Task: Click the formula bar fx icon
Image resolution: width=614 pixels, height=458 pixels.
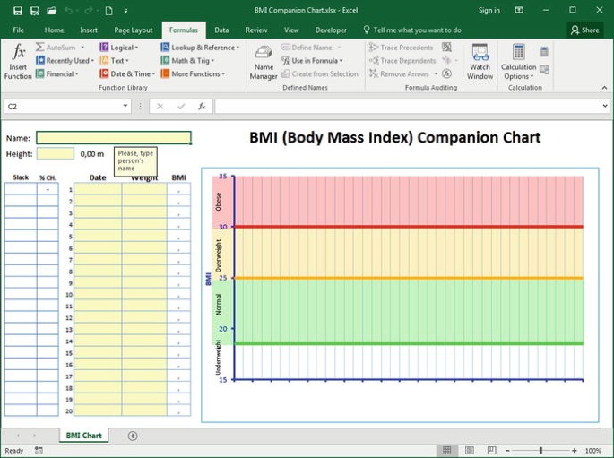Action: tap(203, 106)
